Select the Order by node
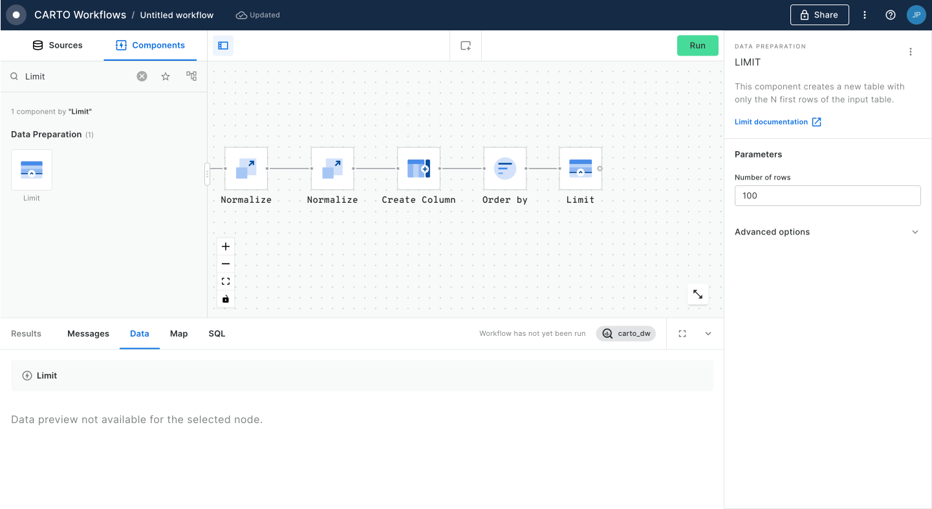932x509 pixels. click(x=504, y=169)
